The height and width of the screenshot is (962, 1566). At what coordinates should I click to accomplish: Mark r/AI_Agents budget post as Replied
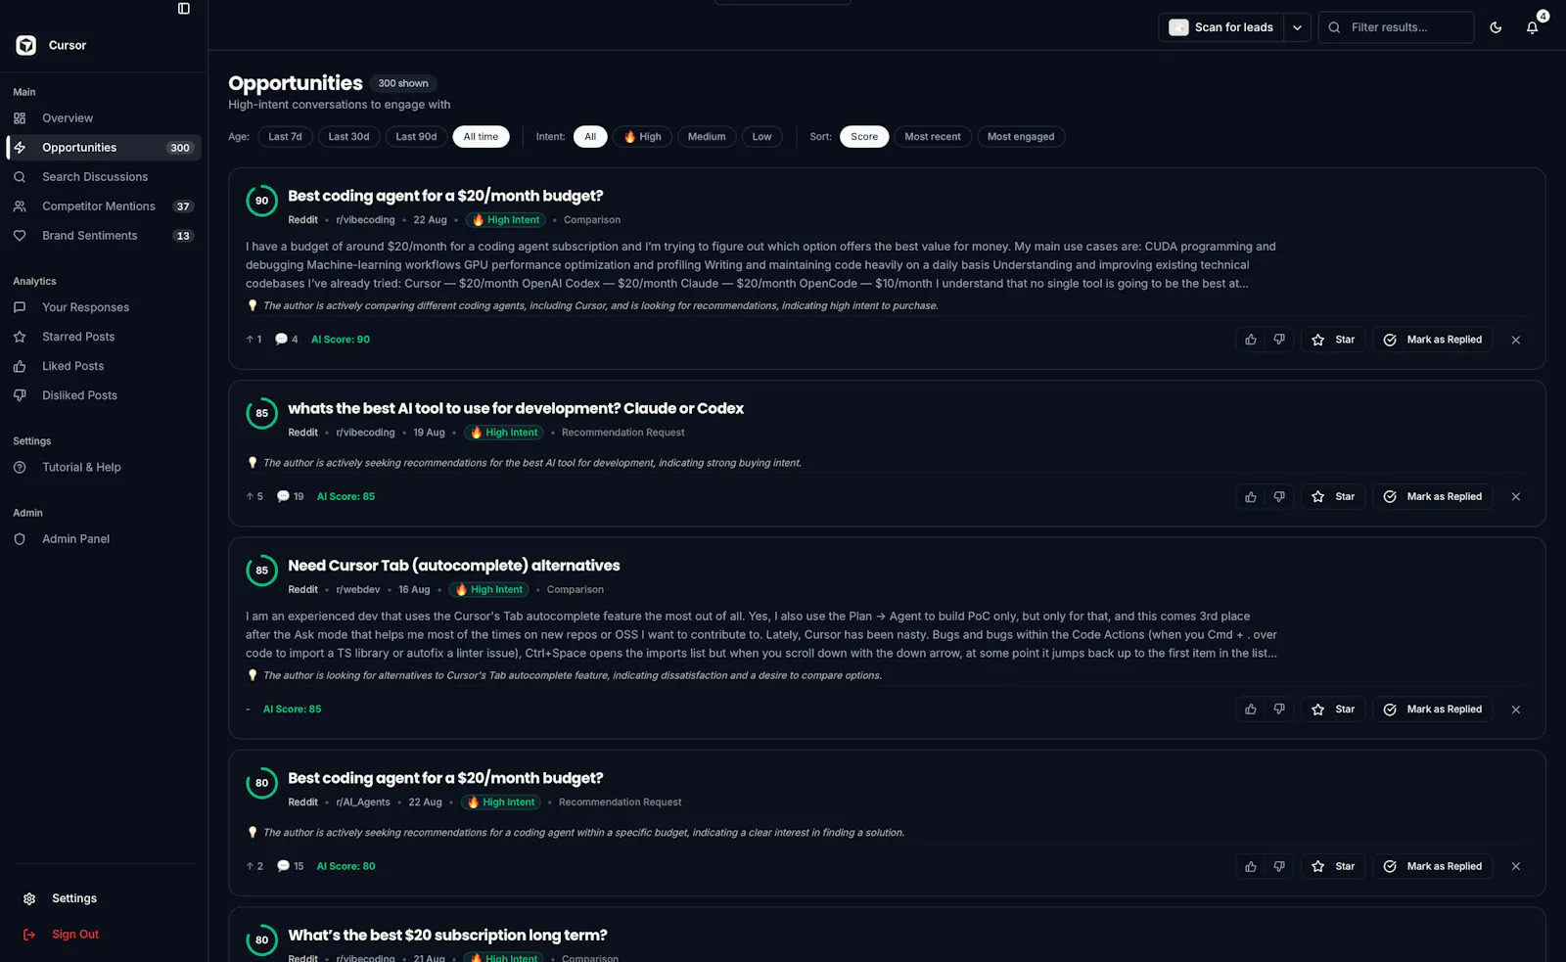click(x=1433, y=867)
